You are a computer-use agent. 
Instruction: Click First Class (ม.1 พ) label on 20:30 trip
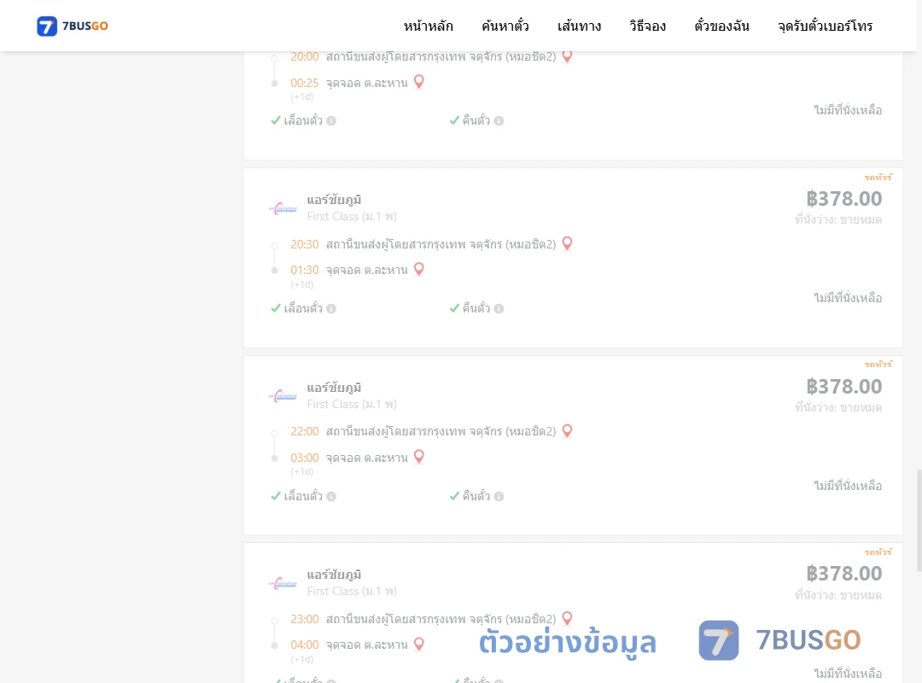coord(352,217)
